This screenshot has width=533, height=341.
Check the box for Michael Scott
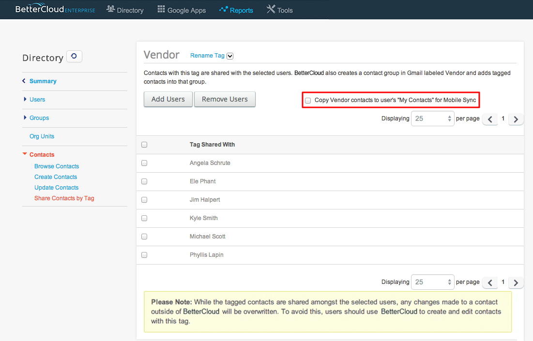pyautogui.click(x=144, y=237)
